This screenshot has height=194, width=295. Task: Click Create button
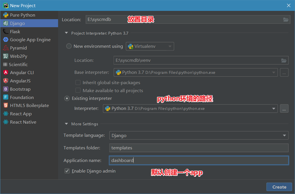pos(279,187)
